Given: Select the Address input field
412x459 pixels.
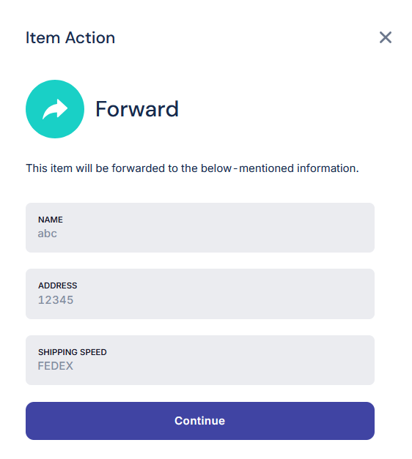Looking at the screenshot, I should pyautogui.click(x=200, y=294).
